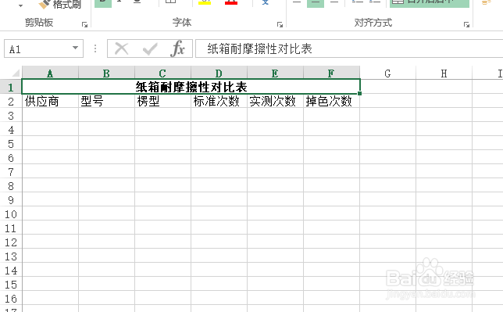Image resolution: width=503 pixels, height=312 pixels.
Task: Select column E header
Action: pos(275,74)
